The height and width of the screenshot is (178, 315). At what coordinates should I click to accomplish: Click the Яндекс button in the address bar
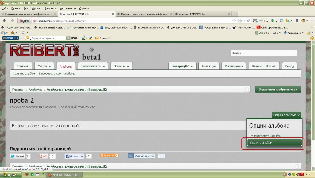tap(25, 21)
